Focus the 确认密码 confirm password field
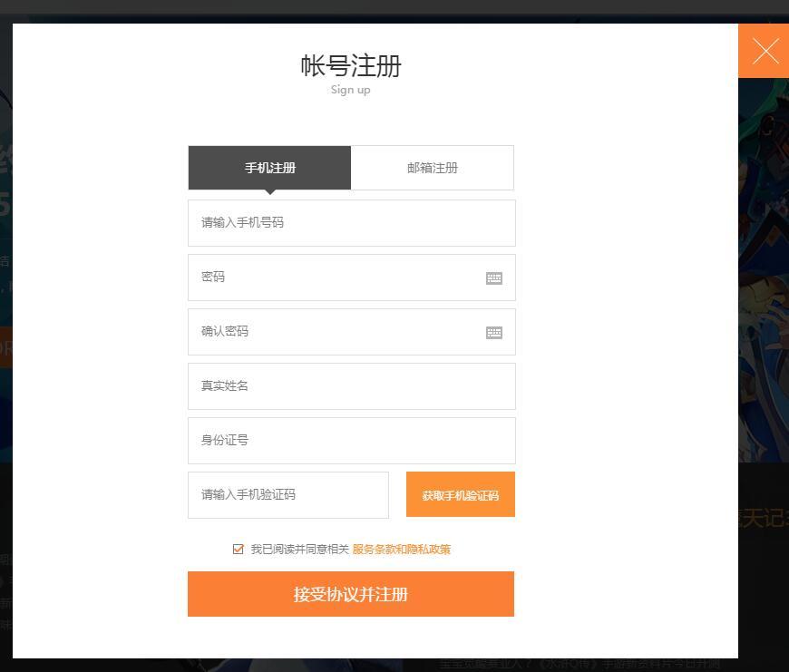The height and width of the screenshot is (672, 789). point(352,332)
